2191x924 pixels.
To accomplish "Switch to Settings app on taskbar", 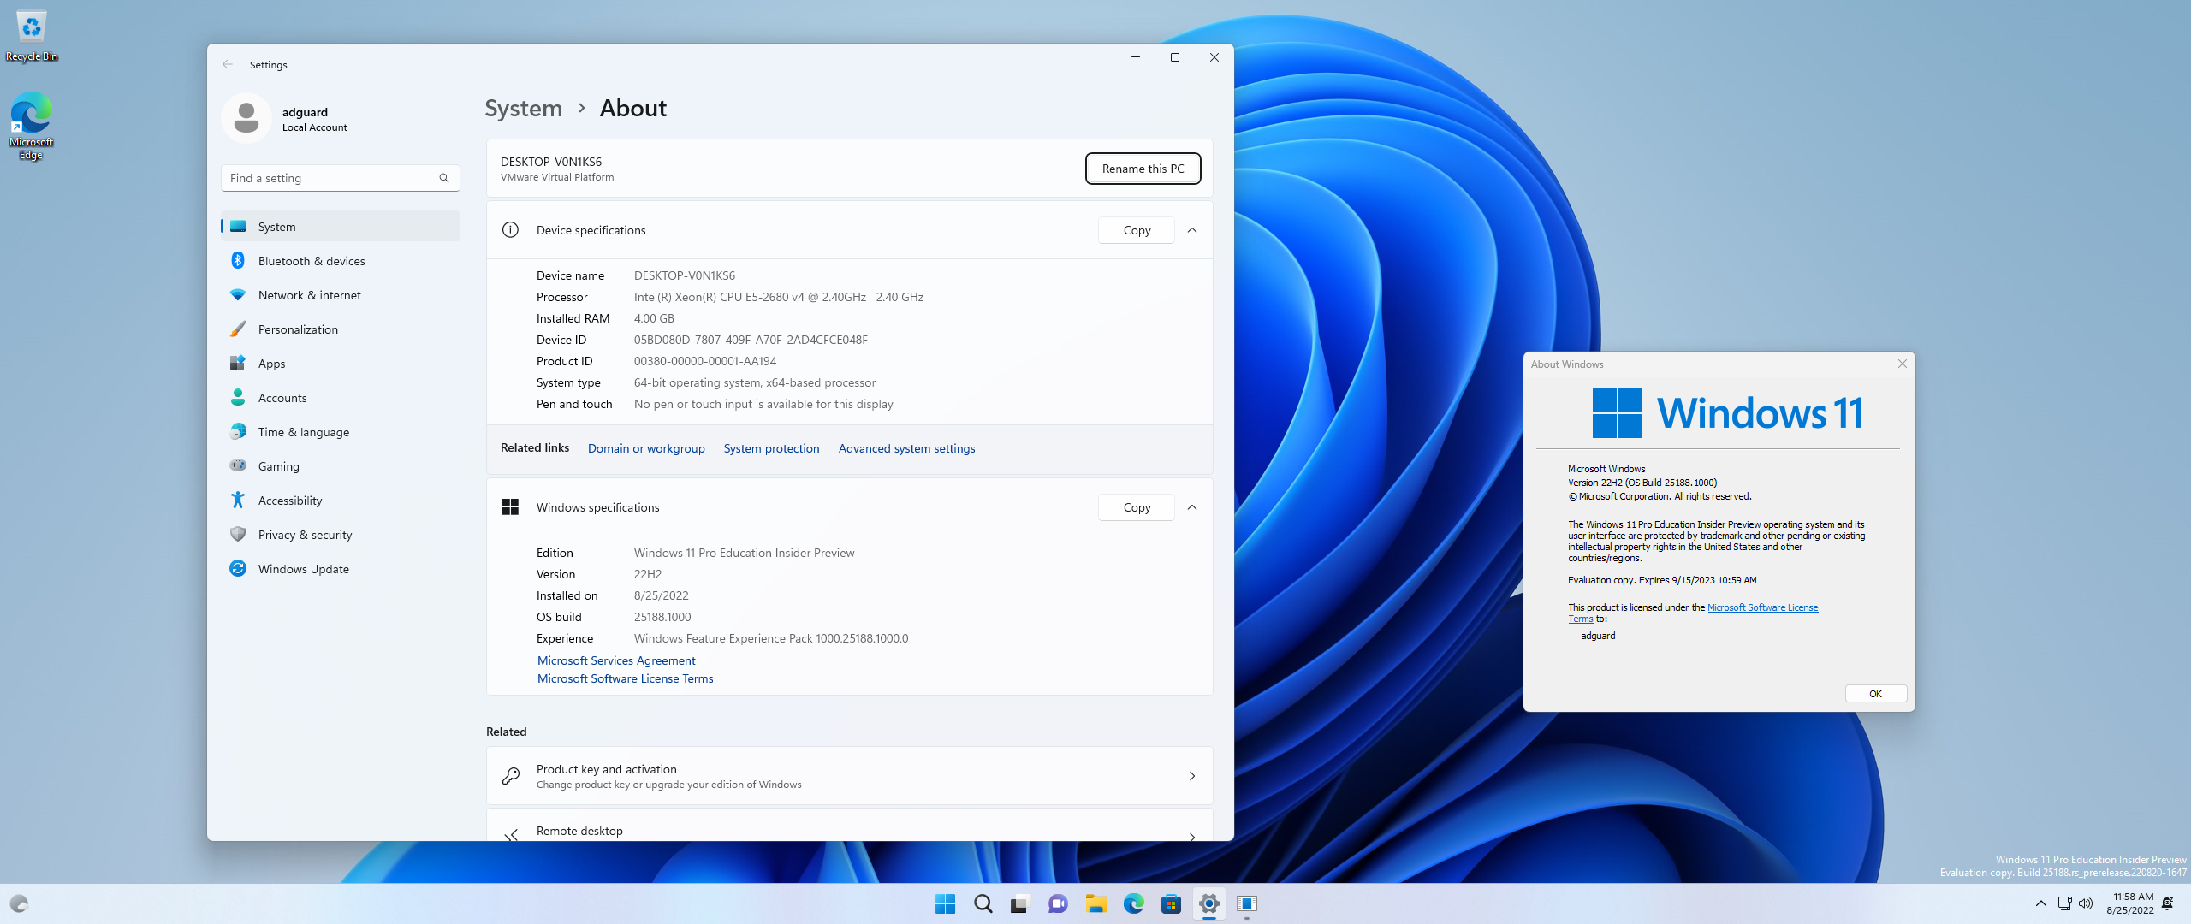I will 1208,903.
